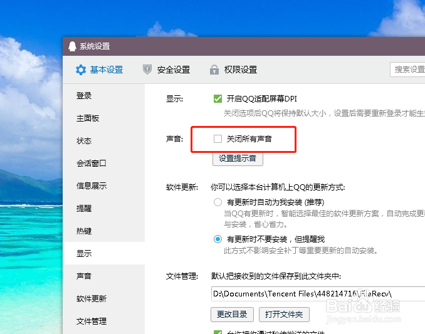Open the 基本设置 tab

pyautogui.click(x=99, y=70)
